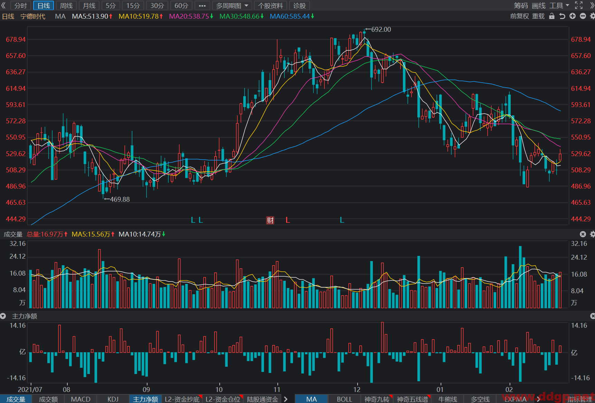This screenshot has height=403, width=595.
Task: Toggle the 筹码 chip distribution view
Action: click(x=521, y=6)
